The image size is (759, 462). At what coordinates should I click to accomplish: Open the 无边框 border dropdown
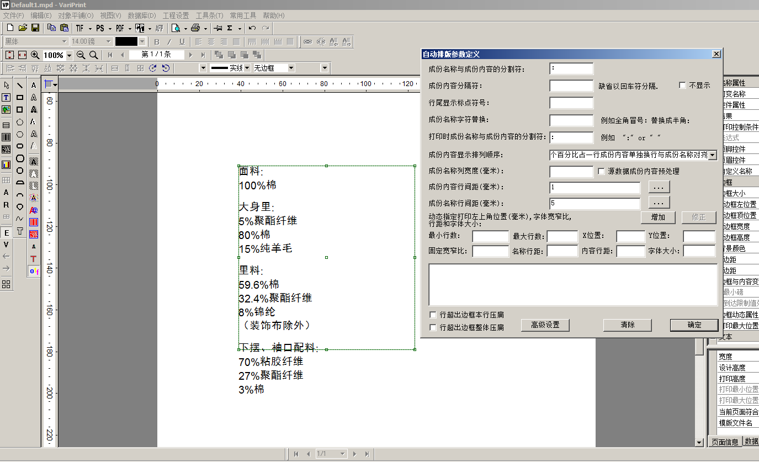click(x=291, y=68)
